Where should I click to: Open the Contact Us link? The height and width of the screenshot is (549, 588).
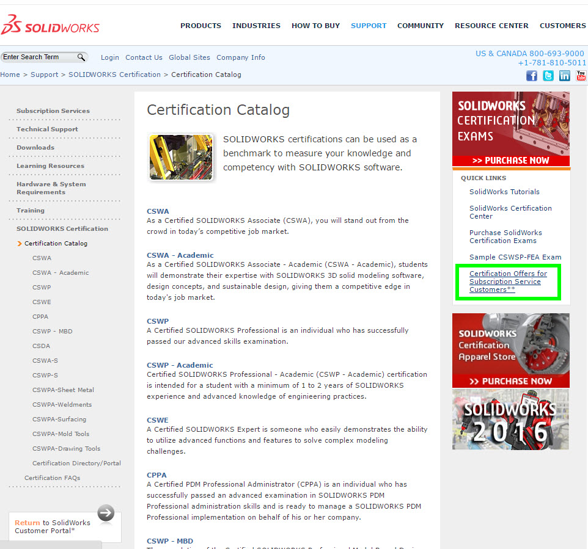[x=144, y=57]
